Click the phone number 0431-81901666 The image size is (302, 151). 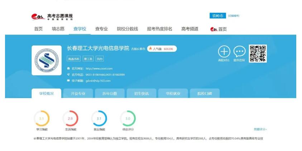point(95,75)
